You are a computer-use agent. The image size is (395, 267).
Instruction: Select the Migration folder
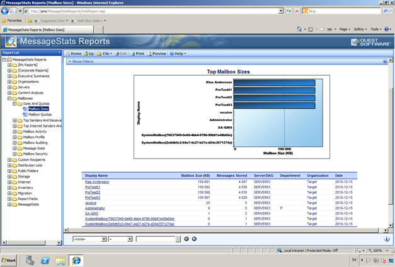pyautogui.click(x=25, y=193)
